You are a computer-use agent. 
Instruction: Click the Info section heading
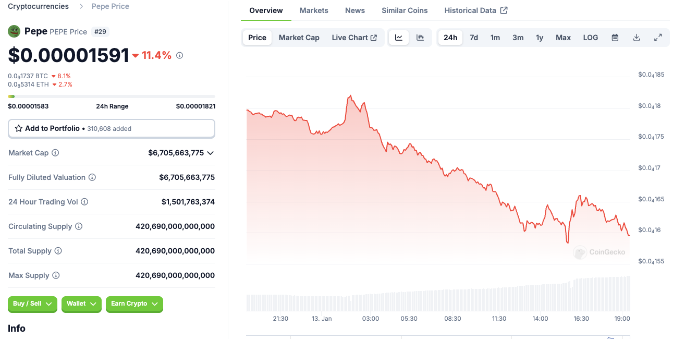pyautogui.click(x=17, y=329)
